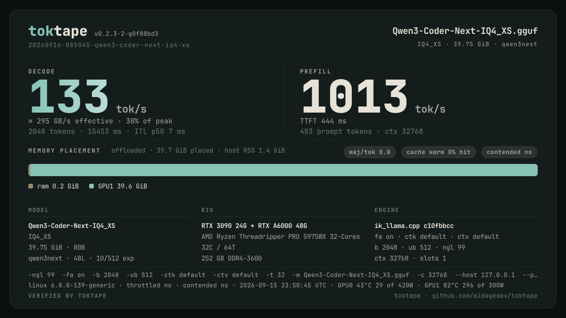
Task: Click the MEMORY PLACEMENT heading
Action: [x=64, y=151]
